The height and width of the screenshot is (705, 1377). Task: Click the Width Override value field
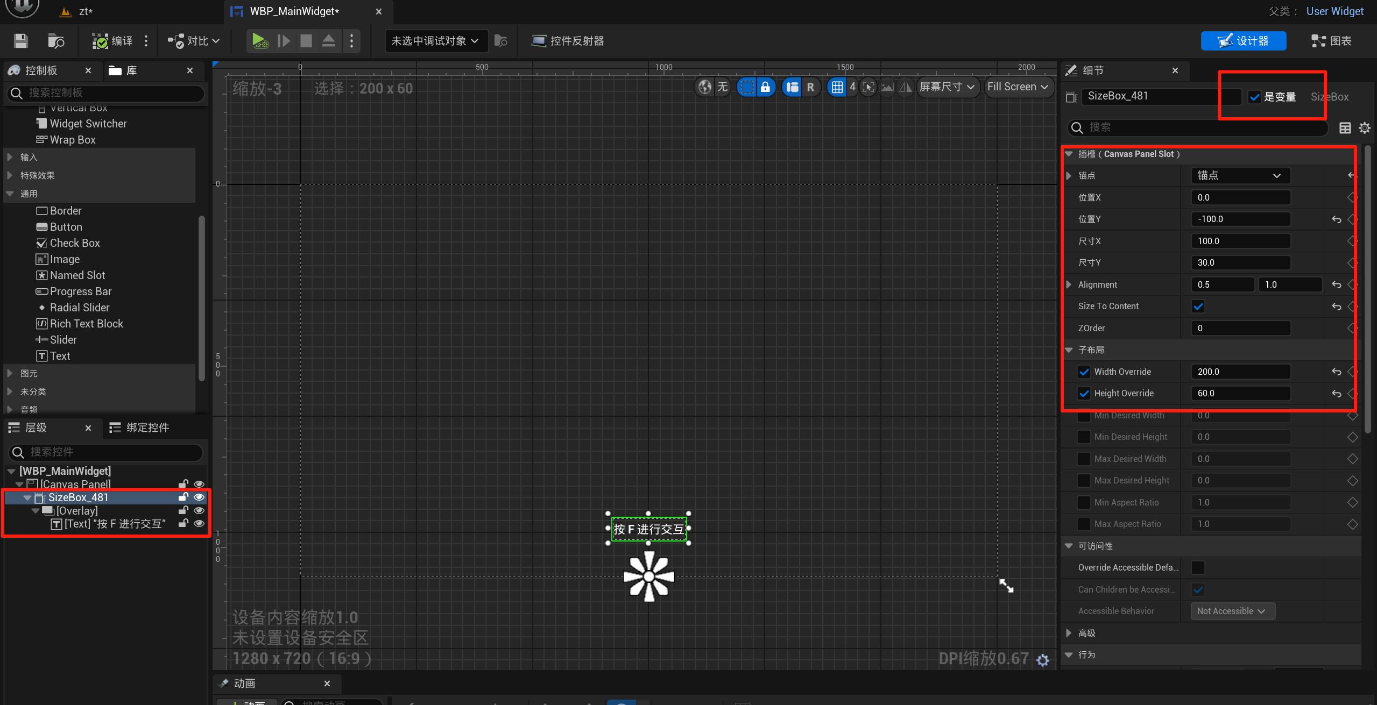tap(1240, 372)
